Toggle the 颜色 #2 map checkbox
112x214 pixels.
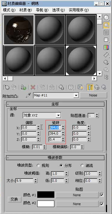102,204
